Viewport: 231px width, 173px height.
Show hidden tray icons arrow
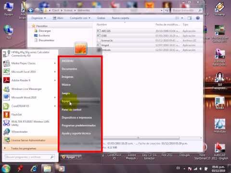(184, 169)
